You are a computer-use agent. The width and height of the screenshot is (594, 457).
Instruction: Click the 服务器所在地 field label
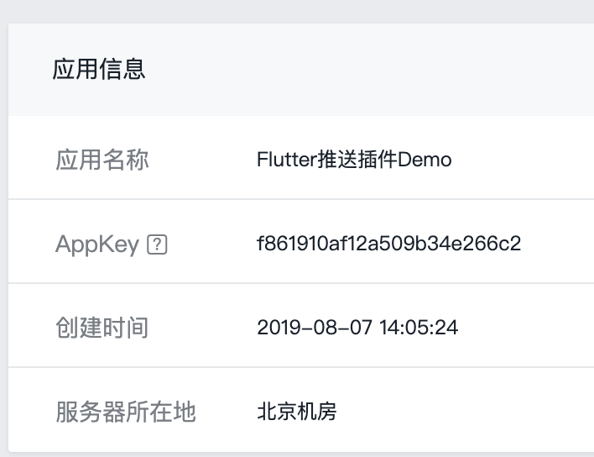coord(126,412)
